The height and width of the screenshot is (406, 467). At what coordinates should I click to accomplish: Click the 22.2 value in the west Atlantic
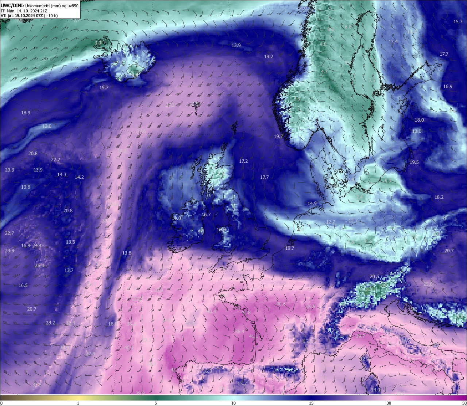click(x=55, y=160)
